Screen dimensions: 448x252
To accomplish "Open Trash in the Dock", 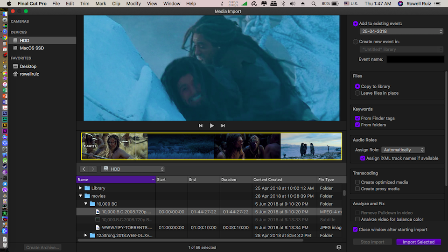I will coord(5,245).
